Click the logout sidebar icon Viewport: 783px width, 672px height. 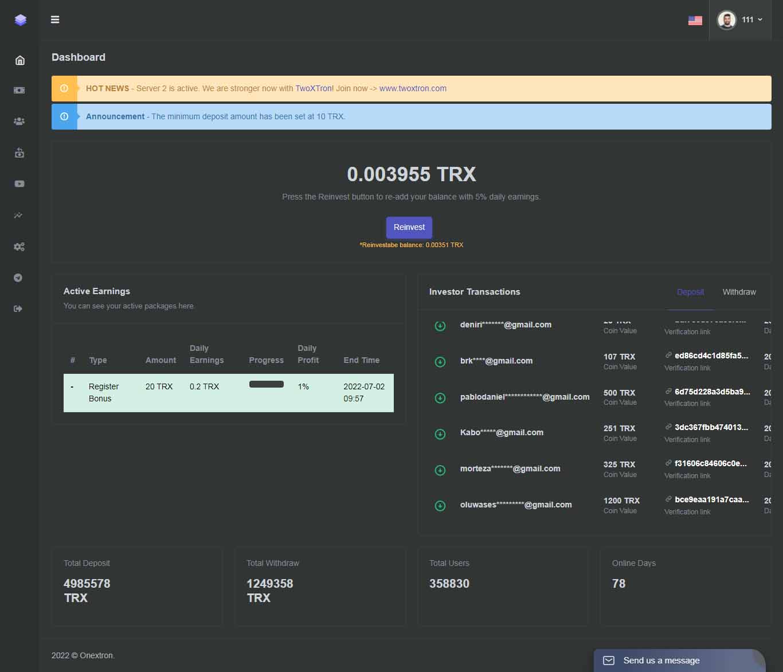pos(18,308)
